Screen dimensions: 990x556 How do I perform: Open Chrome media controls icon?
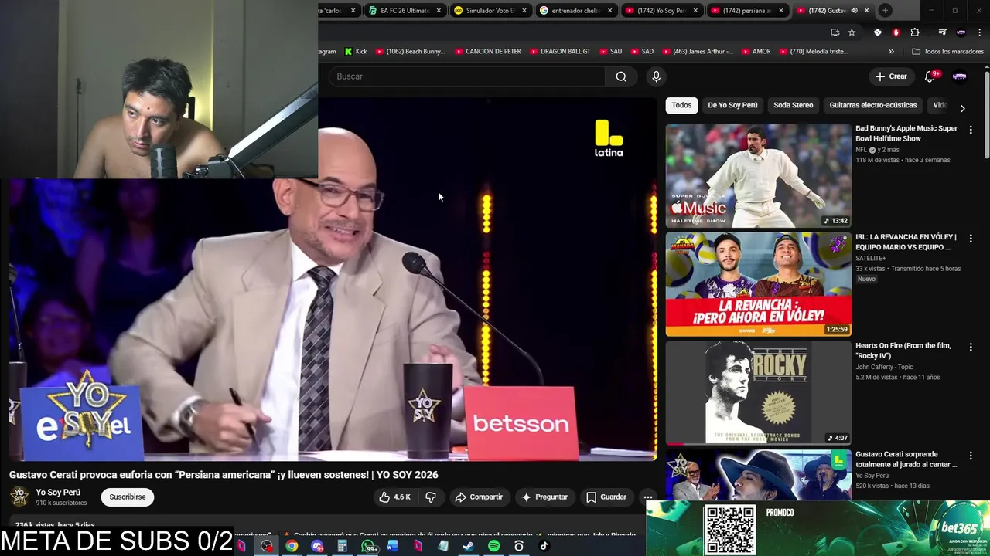(x=942, y=32)
